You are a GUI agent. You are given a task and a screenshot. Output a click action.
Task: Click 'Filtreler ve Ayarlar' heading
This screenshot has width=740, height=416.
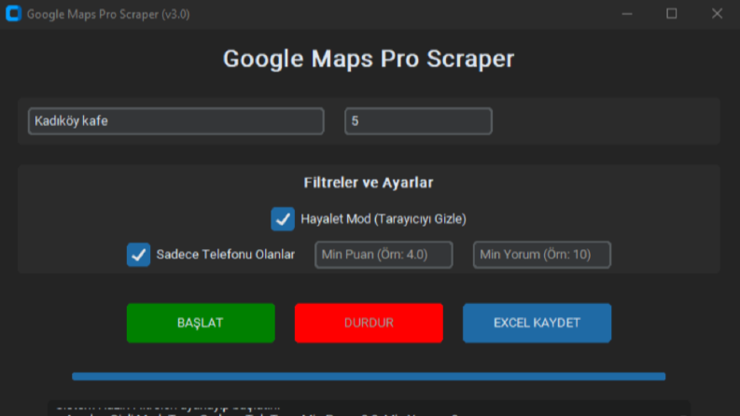click(369, 183)
